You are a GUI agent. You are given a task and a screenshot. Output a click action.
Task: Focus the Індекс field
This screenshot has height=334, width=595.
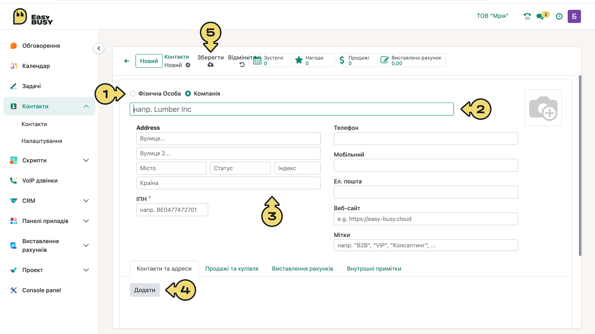coord(297,168)
